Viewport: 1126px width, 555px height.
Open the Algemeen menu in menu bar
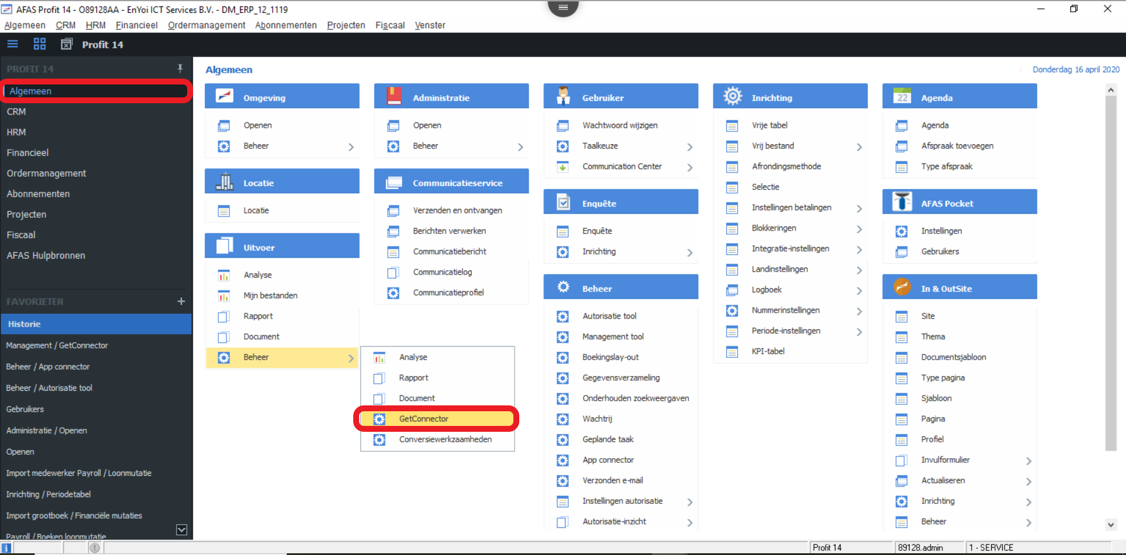pos(25,25)
